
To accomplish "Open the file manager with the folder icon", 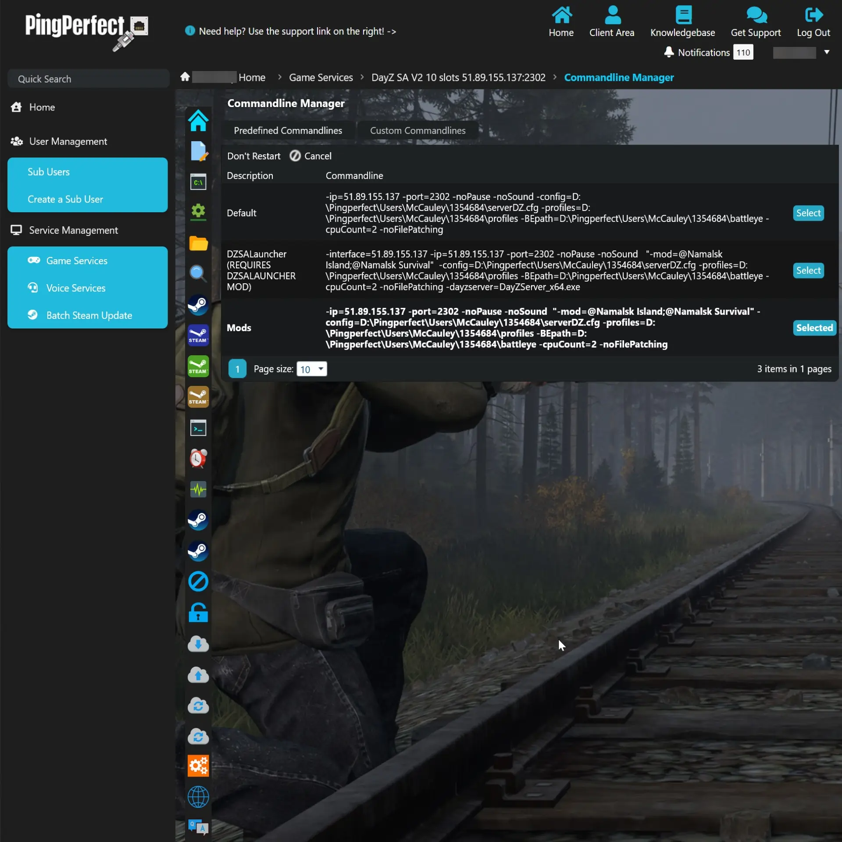I will tap(198, 244).
